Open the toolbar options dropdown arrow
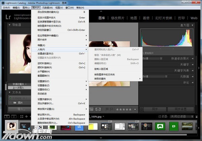Image resolution: width=202 pixels, height=141 pixels. point(135,109)
